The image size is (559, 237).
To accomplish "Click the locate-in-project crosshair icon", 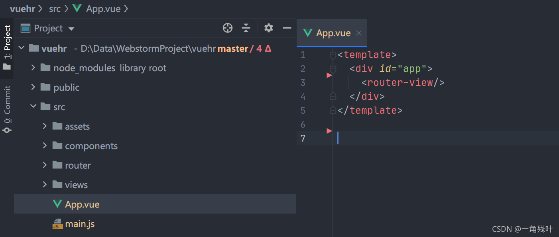I will coord(228,28).
